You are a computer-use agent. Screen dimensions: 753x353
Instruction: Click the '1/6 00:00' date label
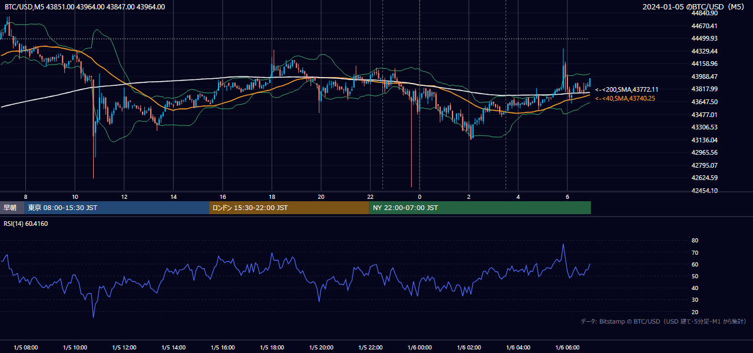tap(420, 348)
